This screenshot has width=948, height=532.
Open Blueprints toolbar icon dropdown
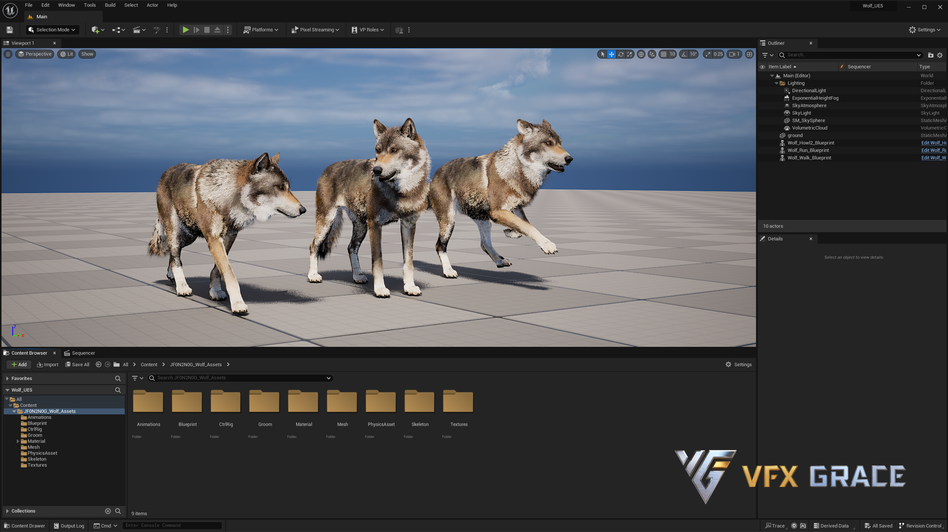[118, 30]
